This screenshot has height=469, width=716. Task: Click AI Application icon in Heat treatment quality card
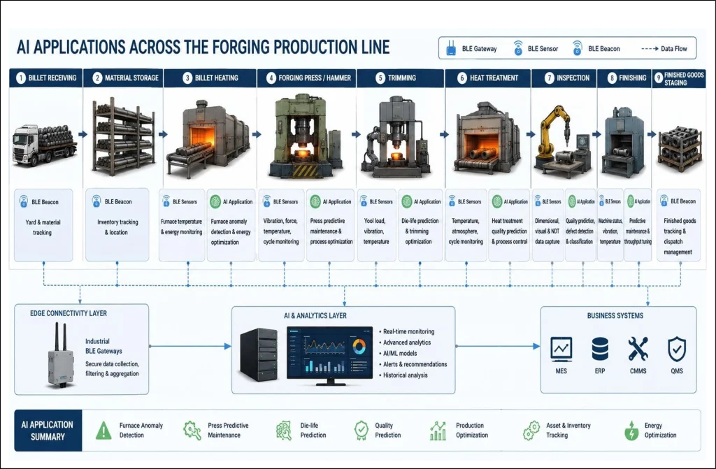point(497,201)
